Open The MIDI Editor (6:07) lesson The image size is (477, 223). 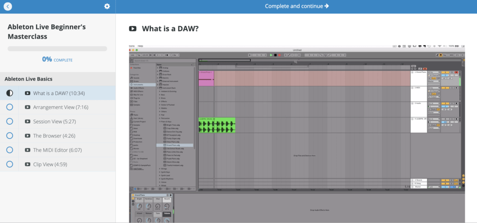58,150
